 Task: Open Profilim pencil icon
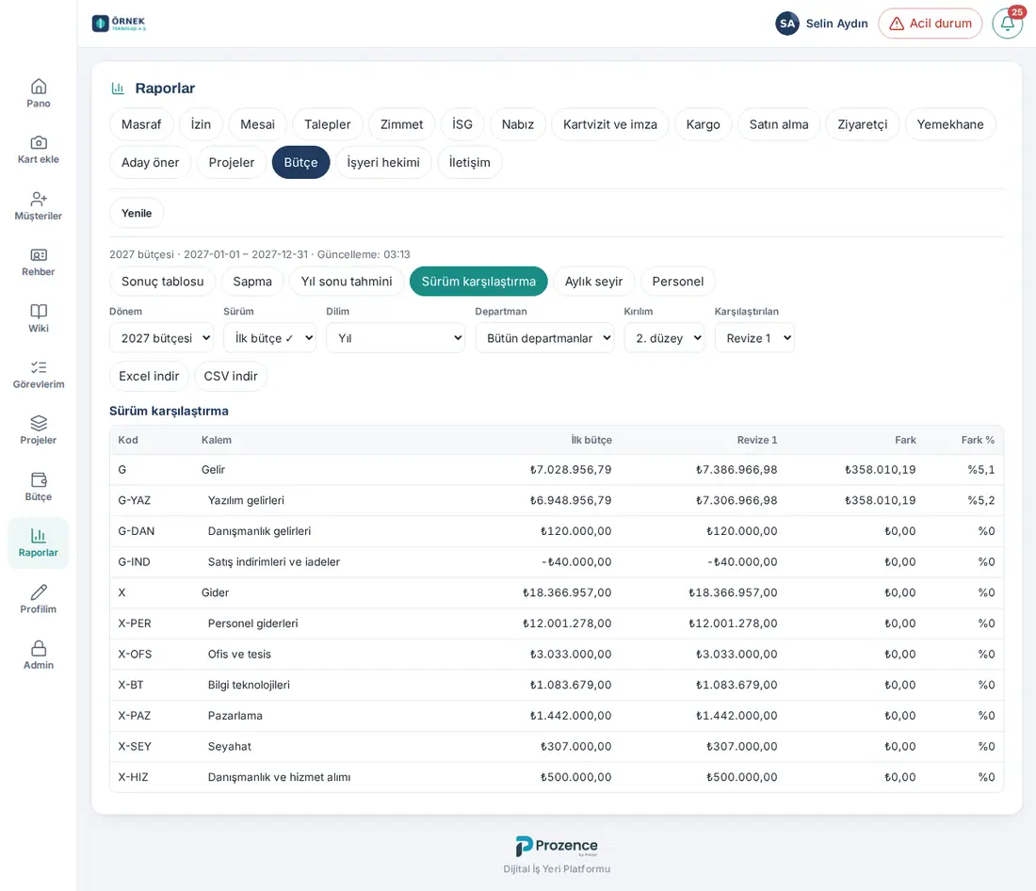coord(39,592)
